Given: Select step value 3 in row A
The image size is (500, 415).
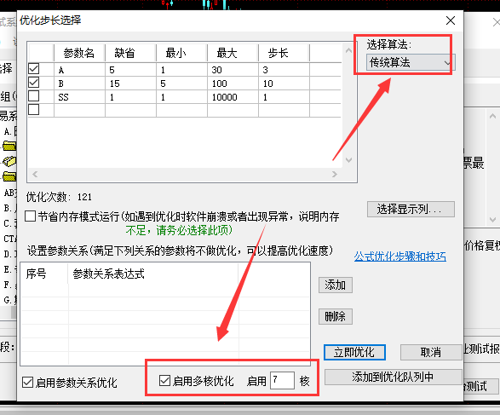Looking at the screenshot, I should point(284,70).
